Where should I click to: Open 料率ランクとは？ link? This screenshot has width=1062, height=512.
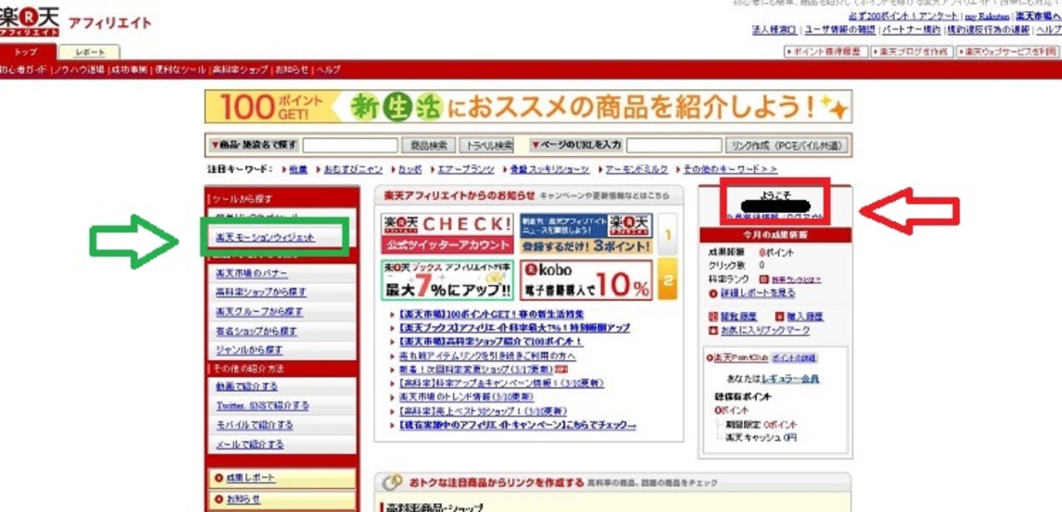[x=796, y=279]
